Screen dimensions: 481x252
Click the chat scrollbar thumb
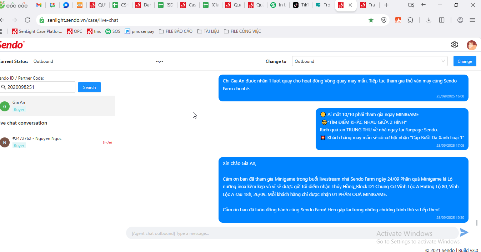476,223
